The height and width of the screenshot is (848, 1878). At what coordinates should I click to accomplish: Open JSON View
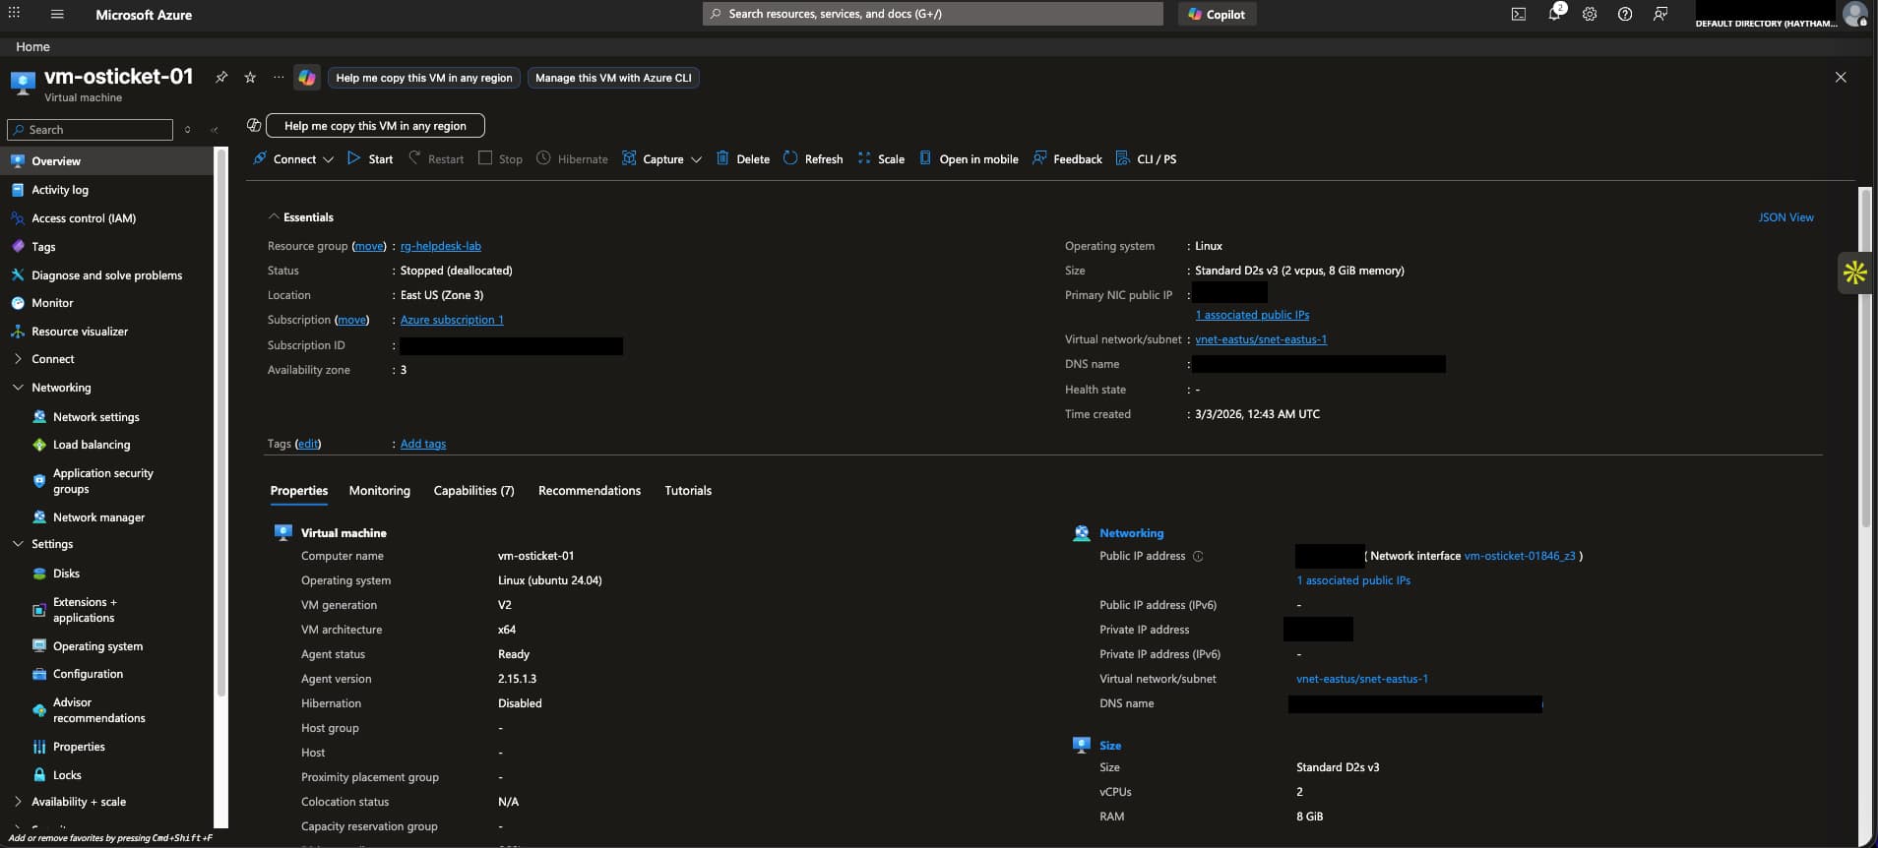point(1785,217)
